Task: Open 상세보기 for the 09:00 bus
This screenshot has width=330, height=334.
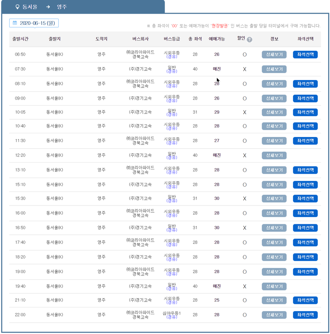Action: pos(274,98)
